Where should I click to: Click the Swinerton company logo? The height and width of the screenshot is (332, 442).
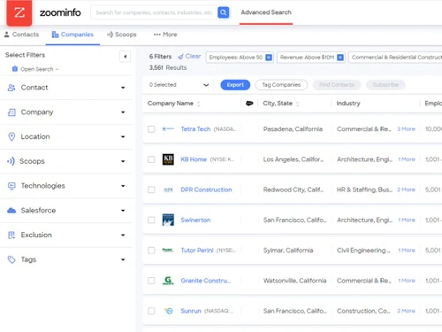168,220
